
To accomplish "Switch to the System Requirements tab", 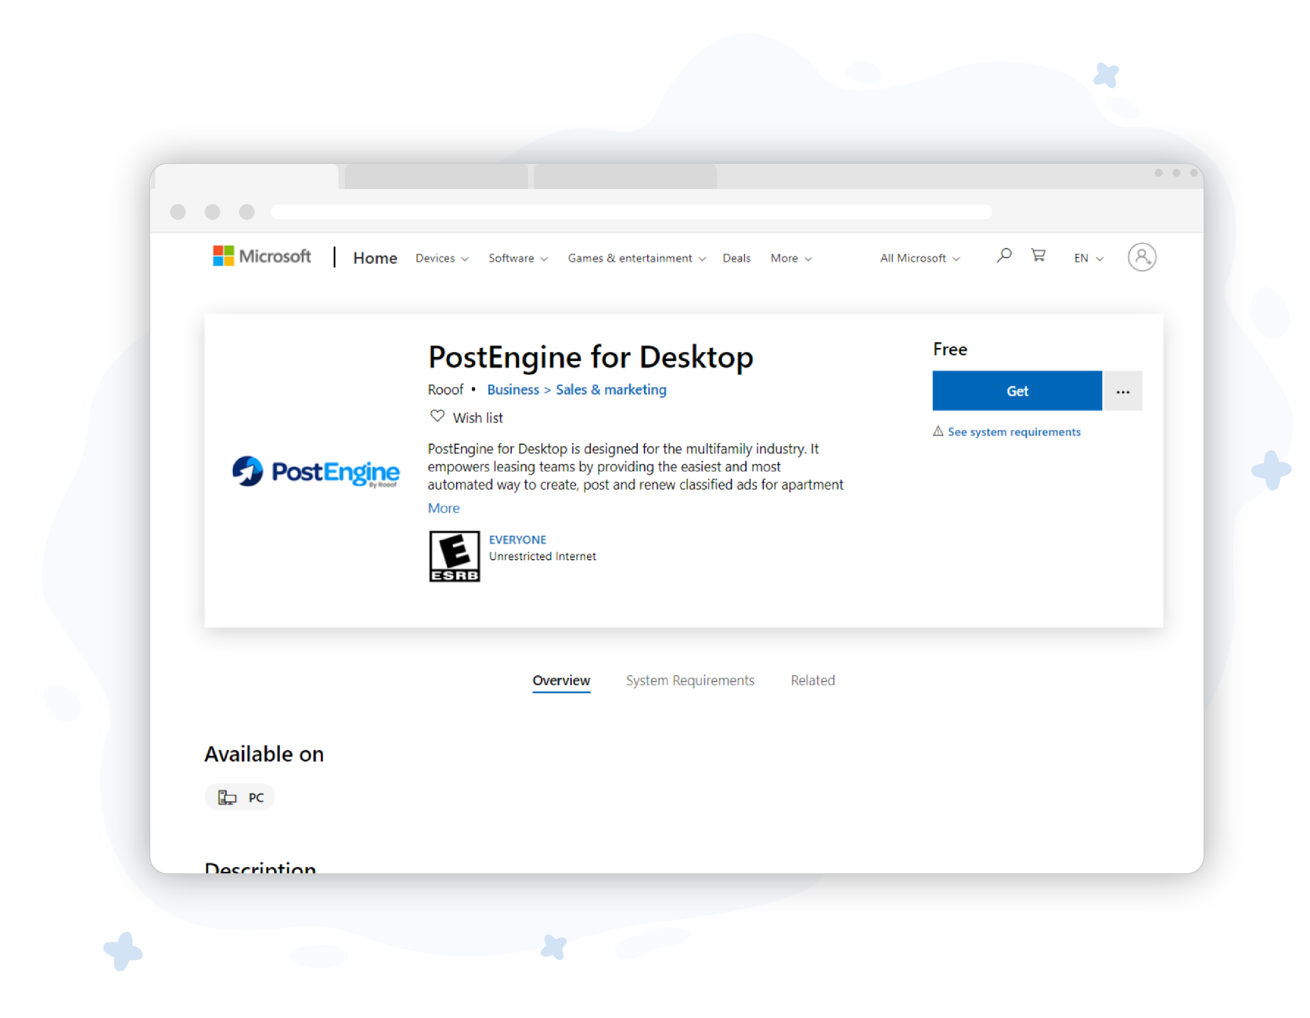I will coord(690,680).
